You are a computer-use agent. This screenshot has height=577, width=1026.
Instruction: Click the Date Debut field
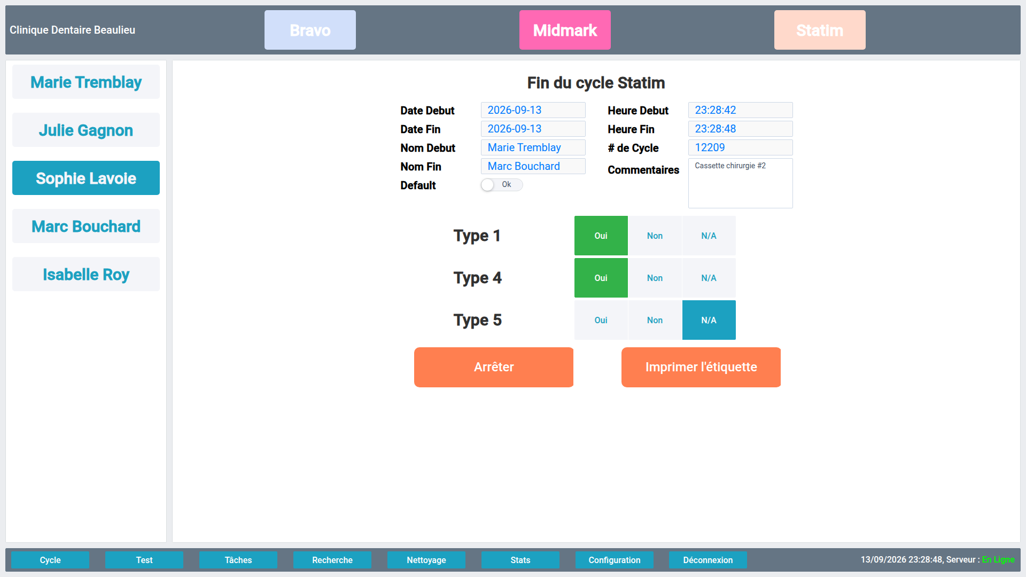pos(533,110)
